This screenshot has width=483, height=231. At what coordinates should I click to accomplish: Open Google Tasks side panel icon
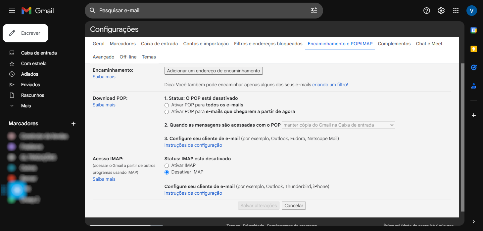coord(474,67)
